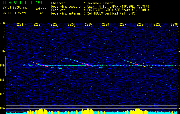Screen dimensions: 180x114
Task: Click the version number 1.0.0
Action: pyautogui.click(x=39, y=3)
